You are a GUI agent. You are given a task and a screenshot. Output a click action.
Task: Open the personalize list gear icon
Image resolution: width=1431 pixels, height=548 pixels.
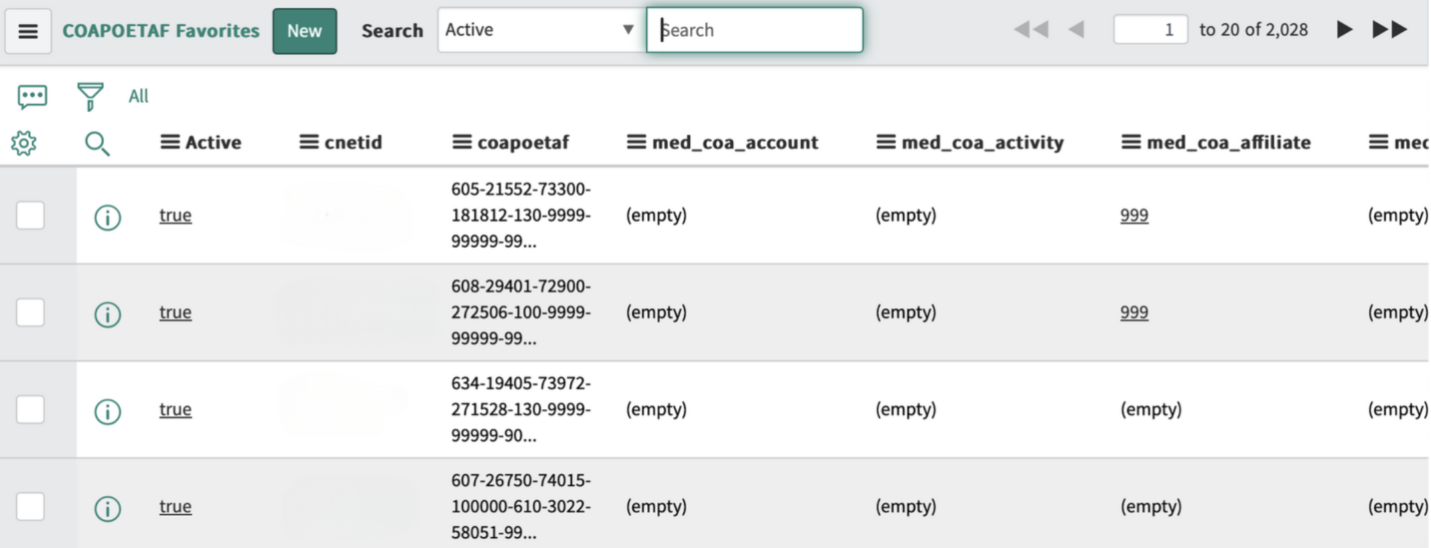coord(24,143)
